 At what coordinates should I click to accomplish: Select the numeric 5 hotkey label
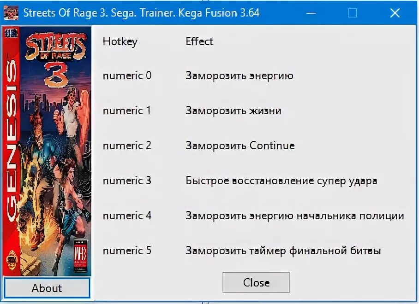coord(127,251)
